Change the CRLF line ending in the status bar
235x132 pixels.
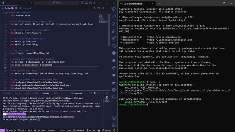[x=69, y=131]
